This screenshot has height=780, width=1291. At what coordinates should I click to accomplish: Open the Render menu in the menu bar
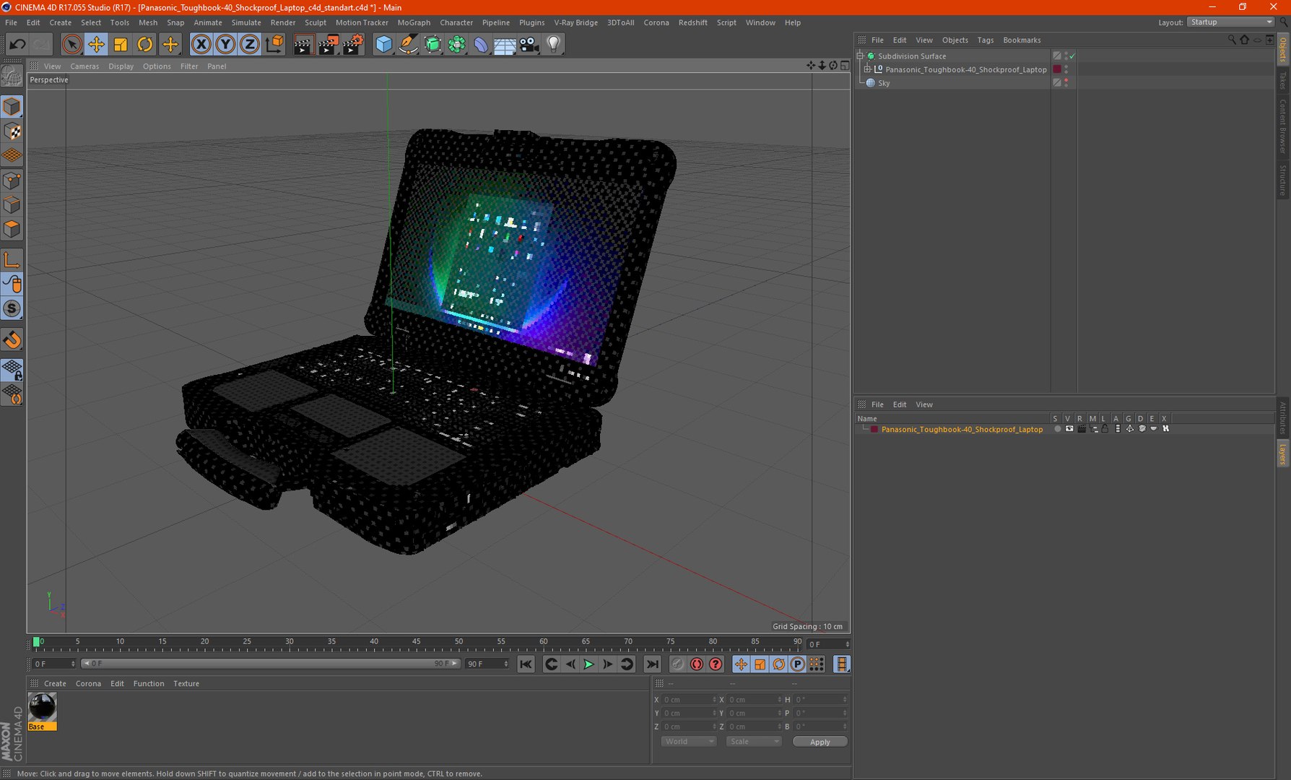(x=283, y=22)
